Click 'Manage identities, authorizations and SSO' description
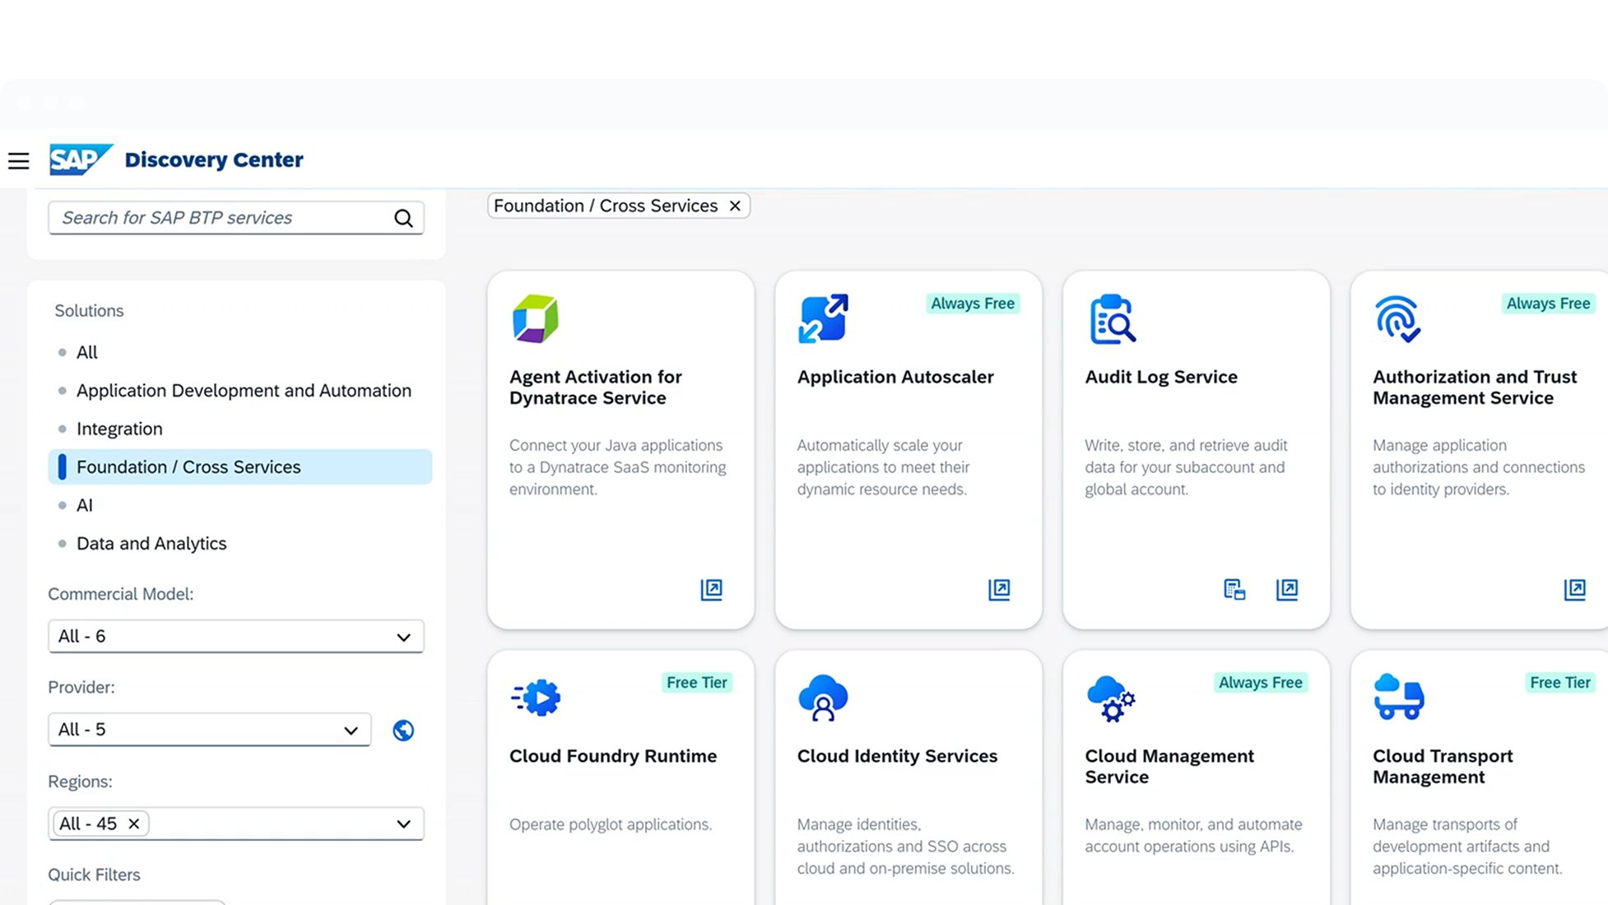The height and width of the screenshot is (905, 1608). [x=905, y=847]
